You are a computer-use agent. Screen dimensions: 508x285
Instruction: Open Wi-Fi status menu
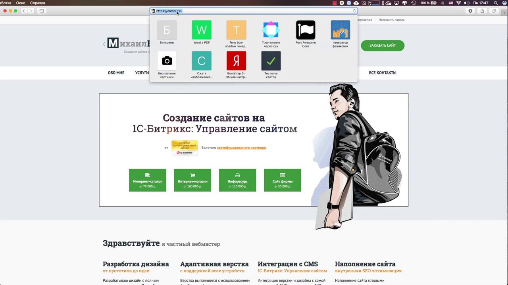[458, 3]
